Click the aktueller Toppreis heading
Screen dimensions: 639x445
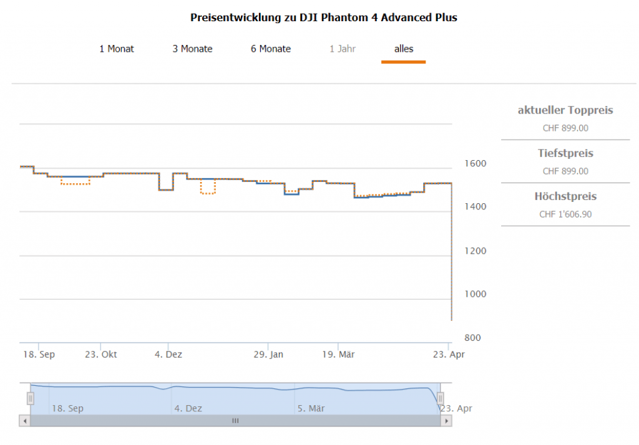point(565,110)
